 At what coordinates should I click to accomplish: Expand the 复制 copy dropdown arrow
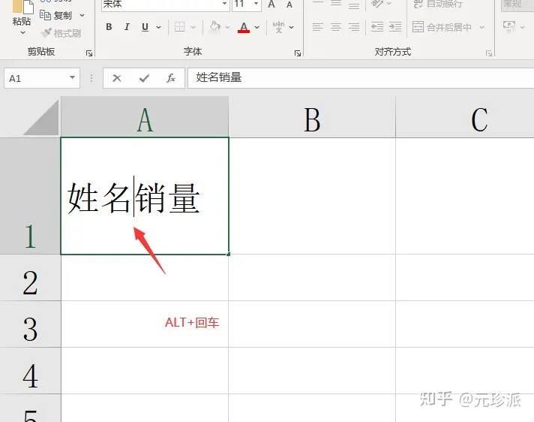point(82,15)
